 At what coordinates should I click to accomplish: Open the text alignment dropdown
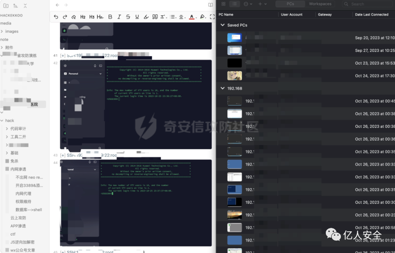[x=182, y=17]
